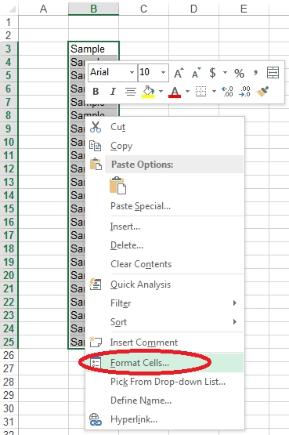Apply the Accounting dollar number format
Viewport: 289px width, 435px height.
(212, 73)
